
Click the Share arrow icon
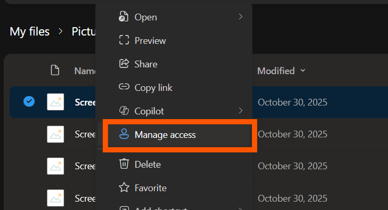124,64
